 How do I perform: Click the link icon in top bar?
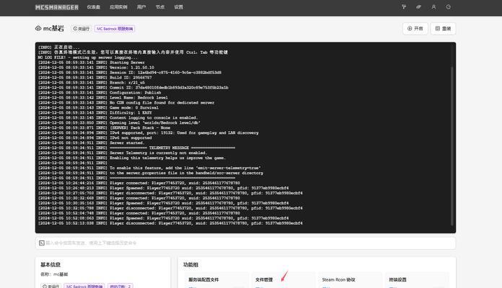click(418, 6)
